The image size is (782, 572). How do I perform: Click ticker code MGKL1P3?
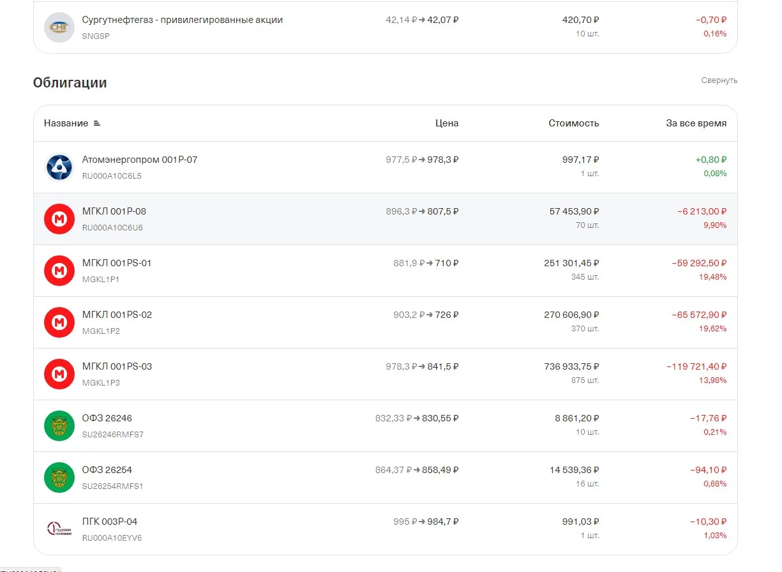[101, 383]
